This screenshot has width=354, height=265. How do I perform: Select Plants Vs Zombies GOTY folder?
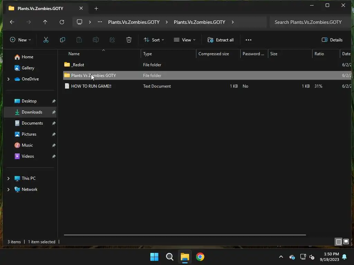(x=207, y=76)
